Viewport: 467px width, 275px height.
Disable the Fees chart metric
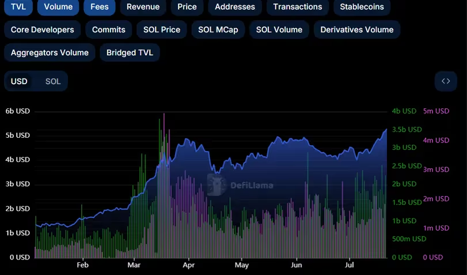tap(99, 7)
